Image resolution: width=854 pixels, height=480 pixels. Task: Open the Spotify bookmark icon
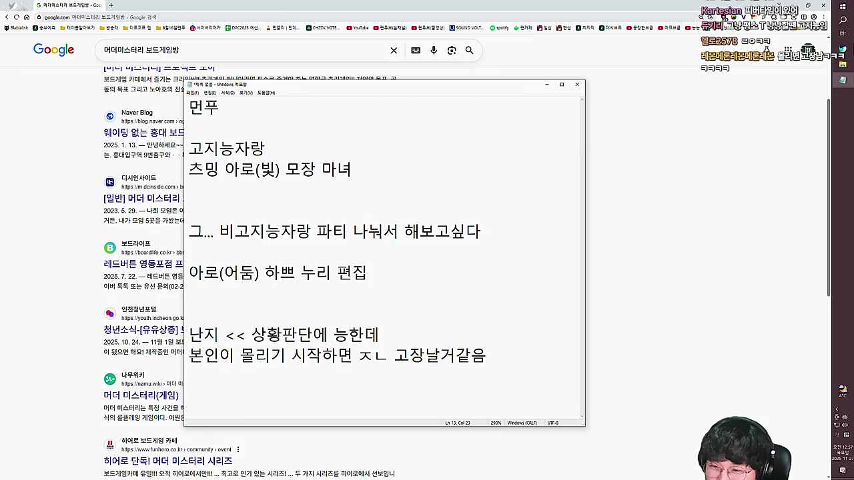492,27
